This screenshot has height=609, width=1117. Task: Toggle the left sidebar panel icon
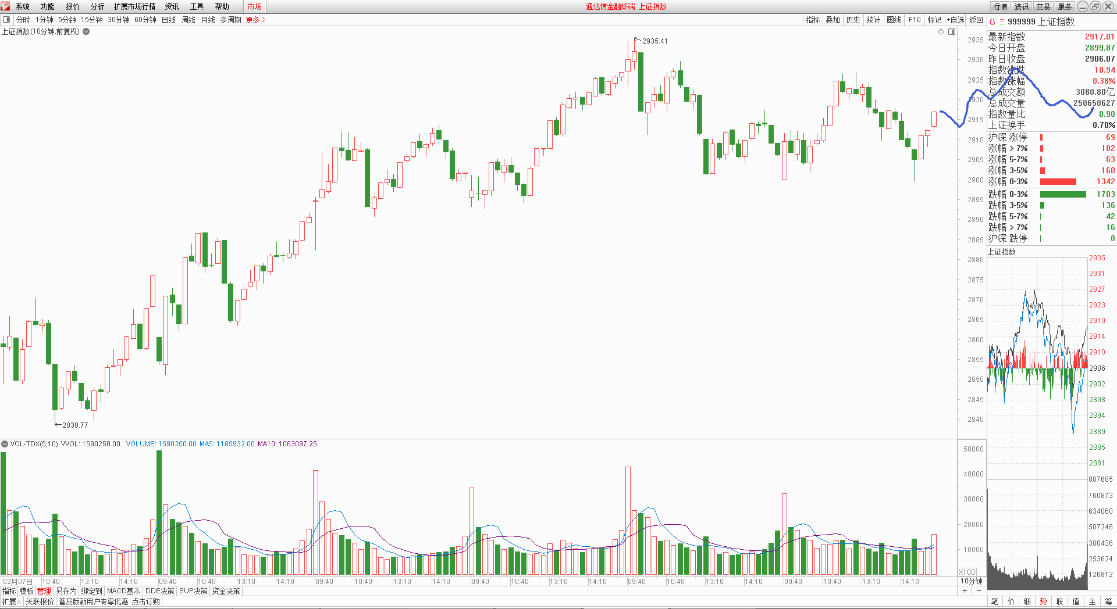(6, 20)
